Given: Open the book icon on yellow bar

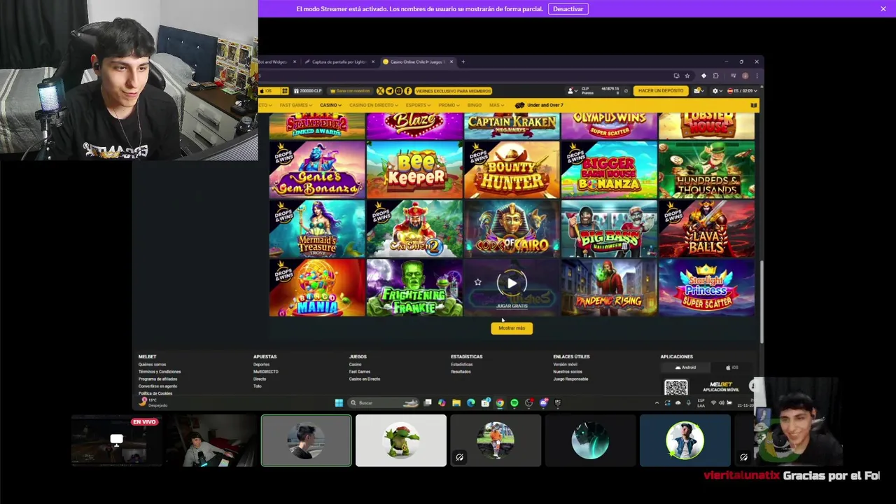Looking at the screenshot, I should point(753,106).
